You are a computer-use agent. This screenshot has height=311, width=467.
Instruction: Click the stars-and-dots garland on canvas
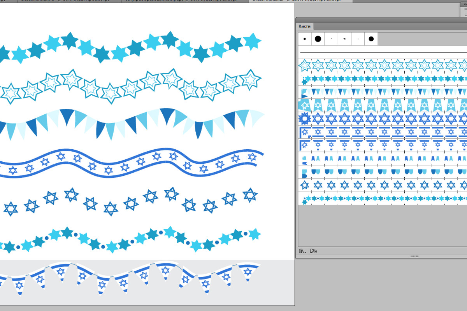(x=130, y=239)
